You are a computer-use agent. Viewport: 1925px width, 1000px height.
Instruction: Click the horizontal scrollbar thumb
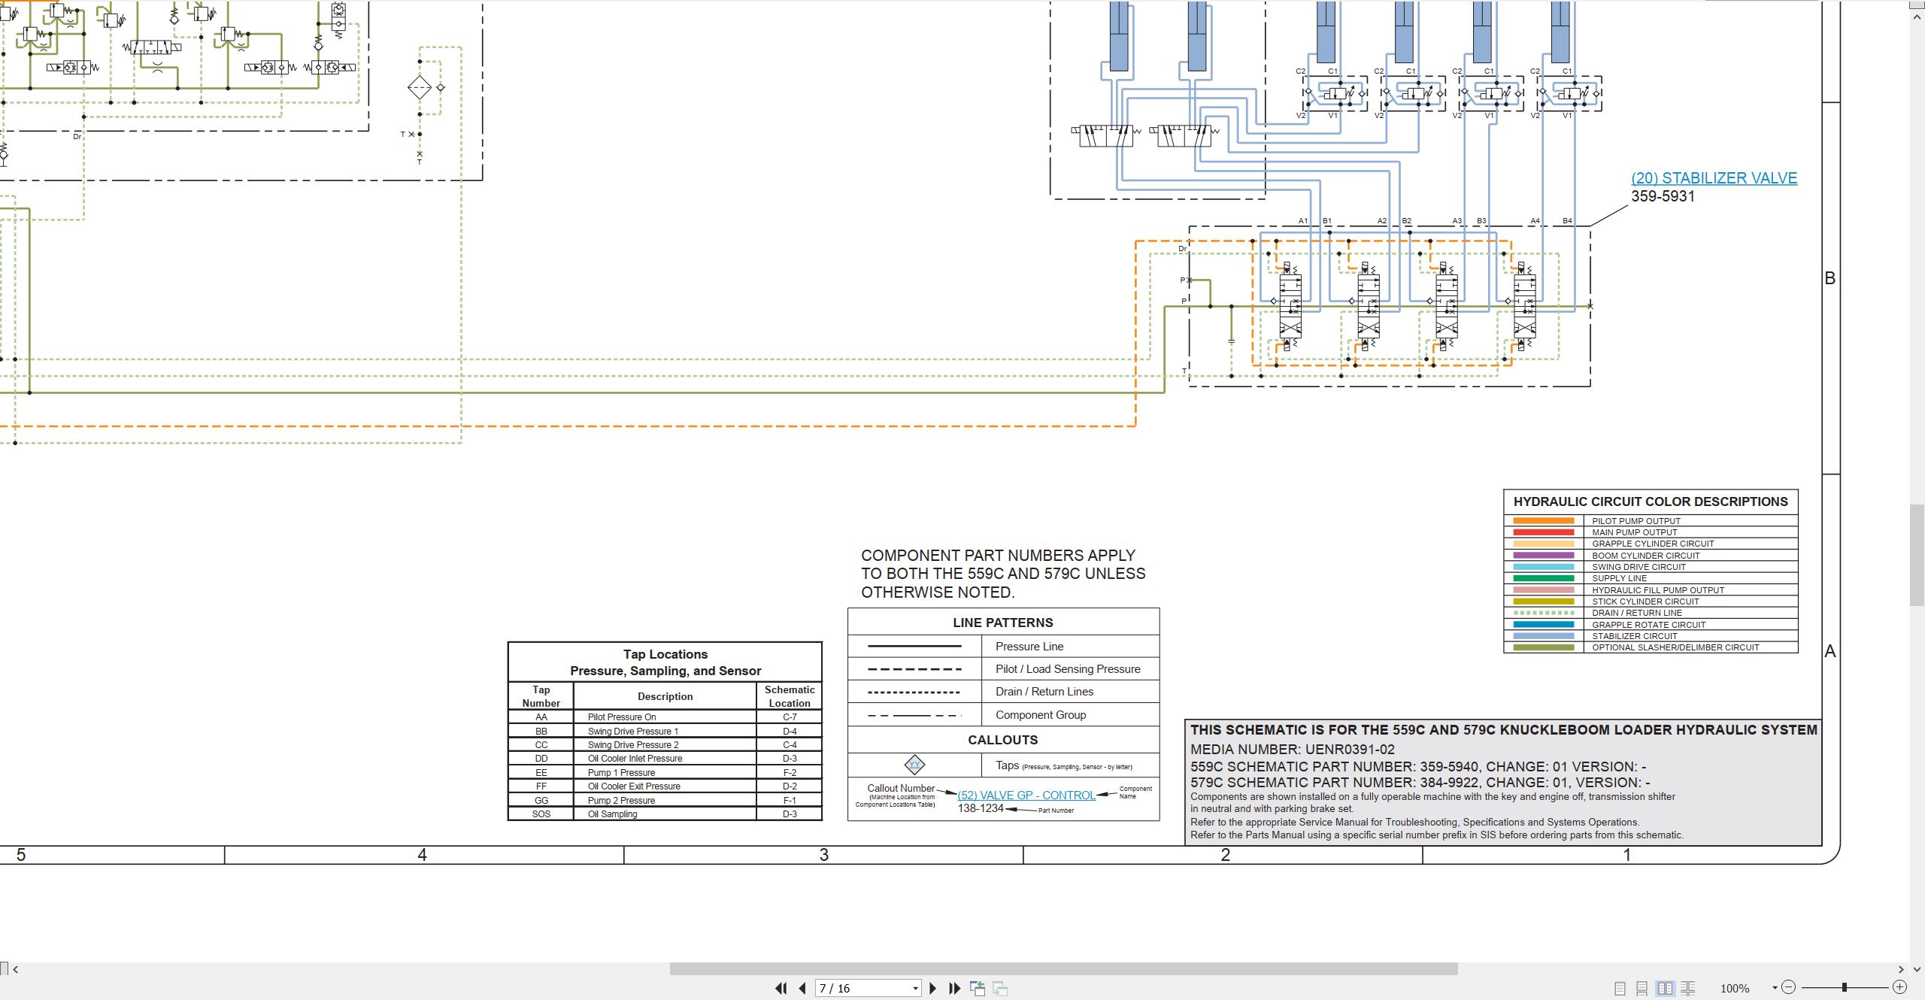1063,968
